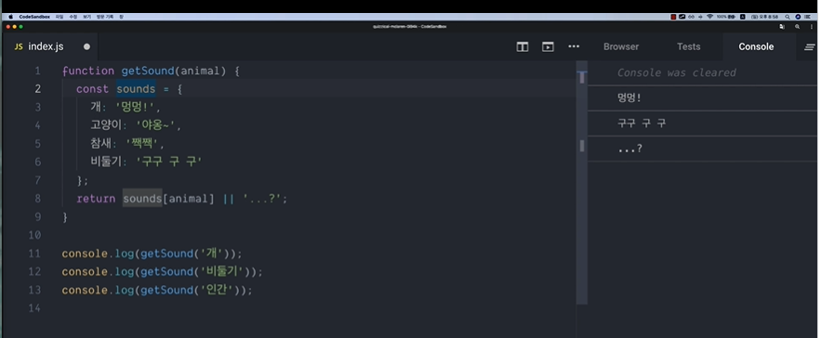Screen dimensions: 821x338
Task: Toggle the preview window icon
Action: click(x=548, y=46)
